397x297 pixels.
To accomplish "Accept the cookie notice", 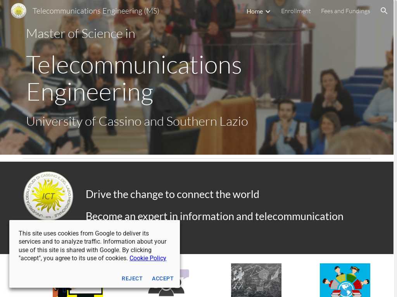I will (x=162, y=278).
